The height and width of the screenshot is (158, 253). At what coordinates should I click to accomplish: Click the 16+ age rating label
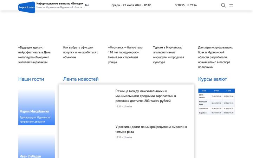pos(87,5)
